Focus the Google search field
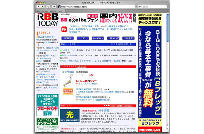This screenshot has height=134, width=204. pos(152,7)
